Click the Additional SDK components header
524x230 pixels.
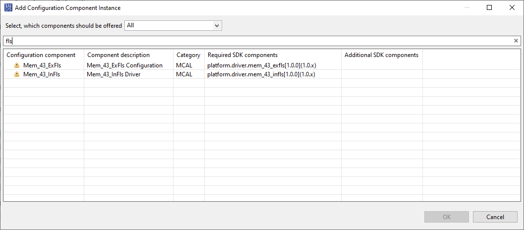[x=381, y=55]
